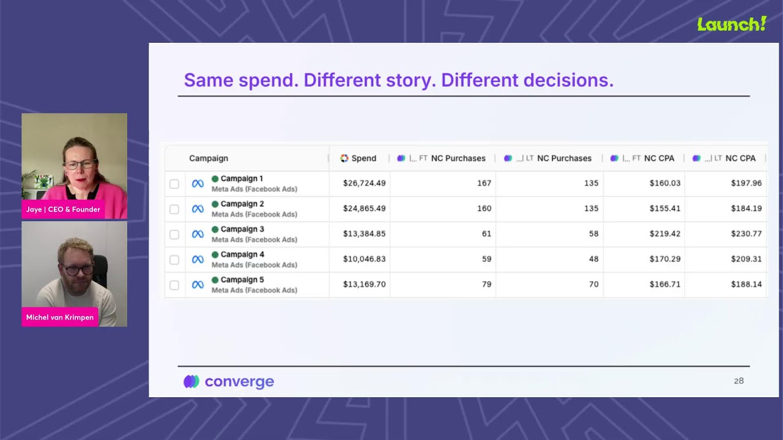Viewport: 783px width, 440px height.
Task: Click the Jaye | CEO & Founder name label
Action: coord(63,210)
